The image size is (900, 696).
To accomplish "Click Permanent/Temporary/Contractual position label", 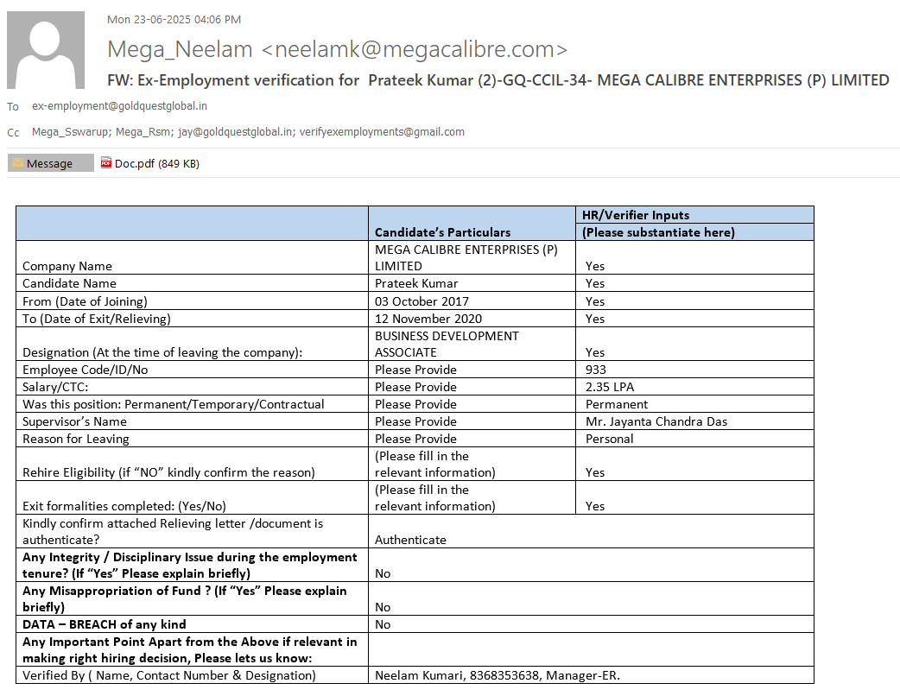I will (174, 404).
